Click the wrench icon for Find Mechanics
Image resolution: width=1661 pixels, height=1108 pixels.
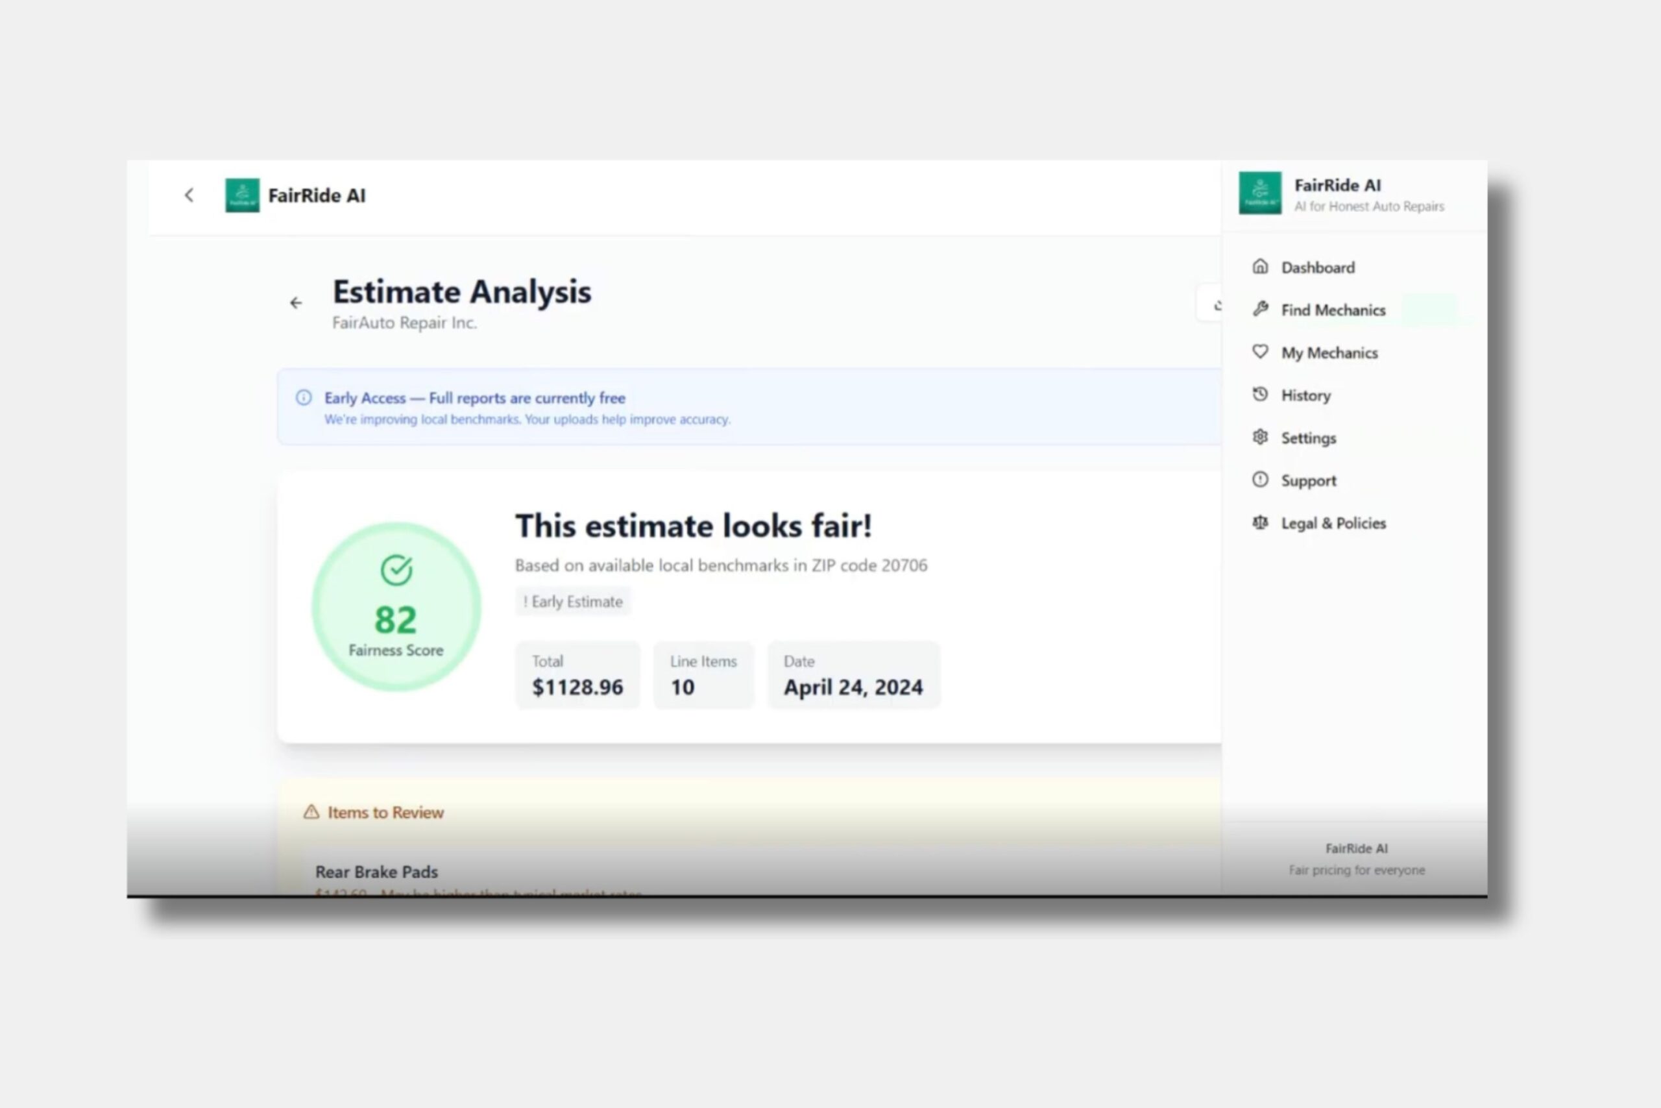click(x=1260, y=310)
